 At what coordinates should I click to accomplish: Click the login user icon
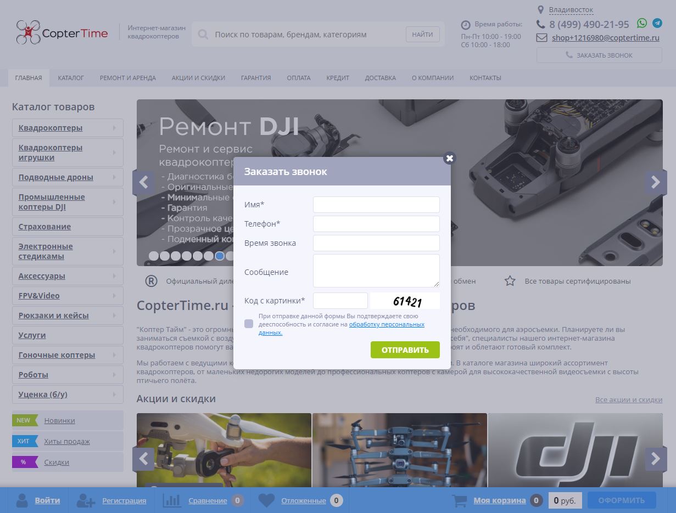(x=22, y=500)
